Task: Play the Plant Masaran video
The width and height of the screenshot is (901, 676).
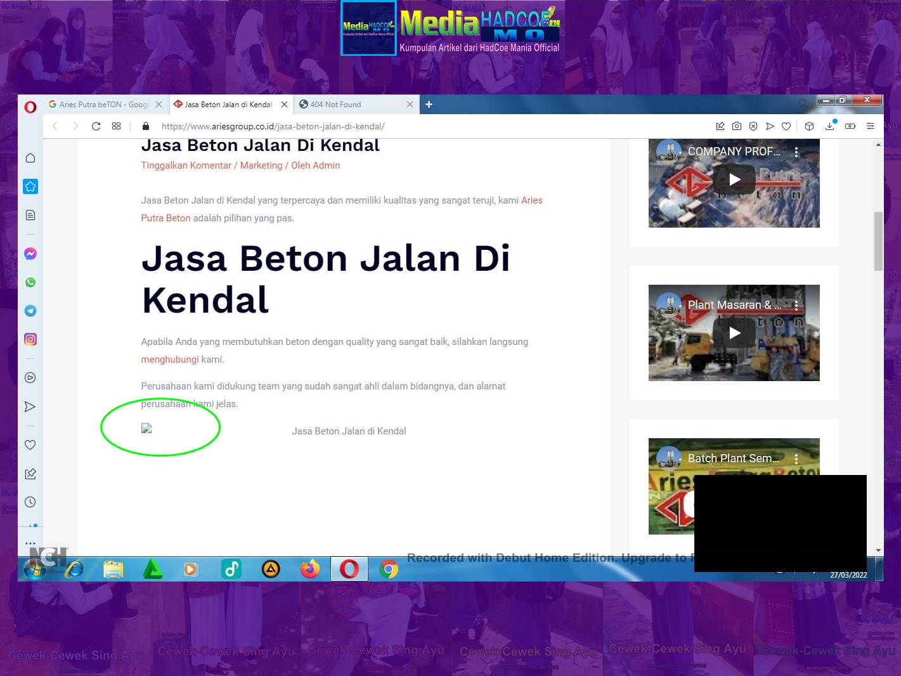Action: tap(734, 333)
